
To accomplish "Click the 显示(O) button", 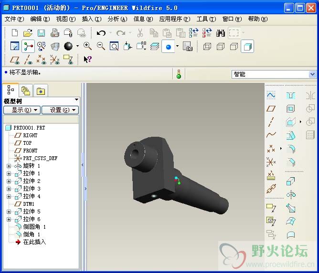I will [22, 110].
